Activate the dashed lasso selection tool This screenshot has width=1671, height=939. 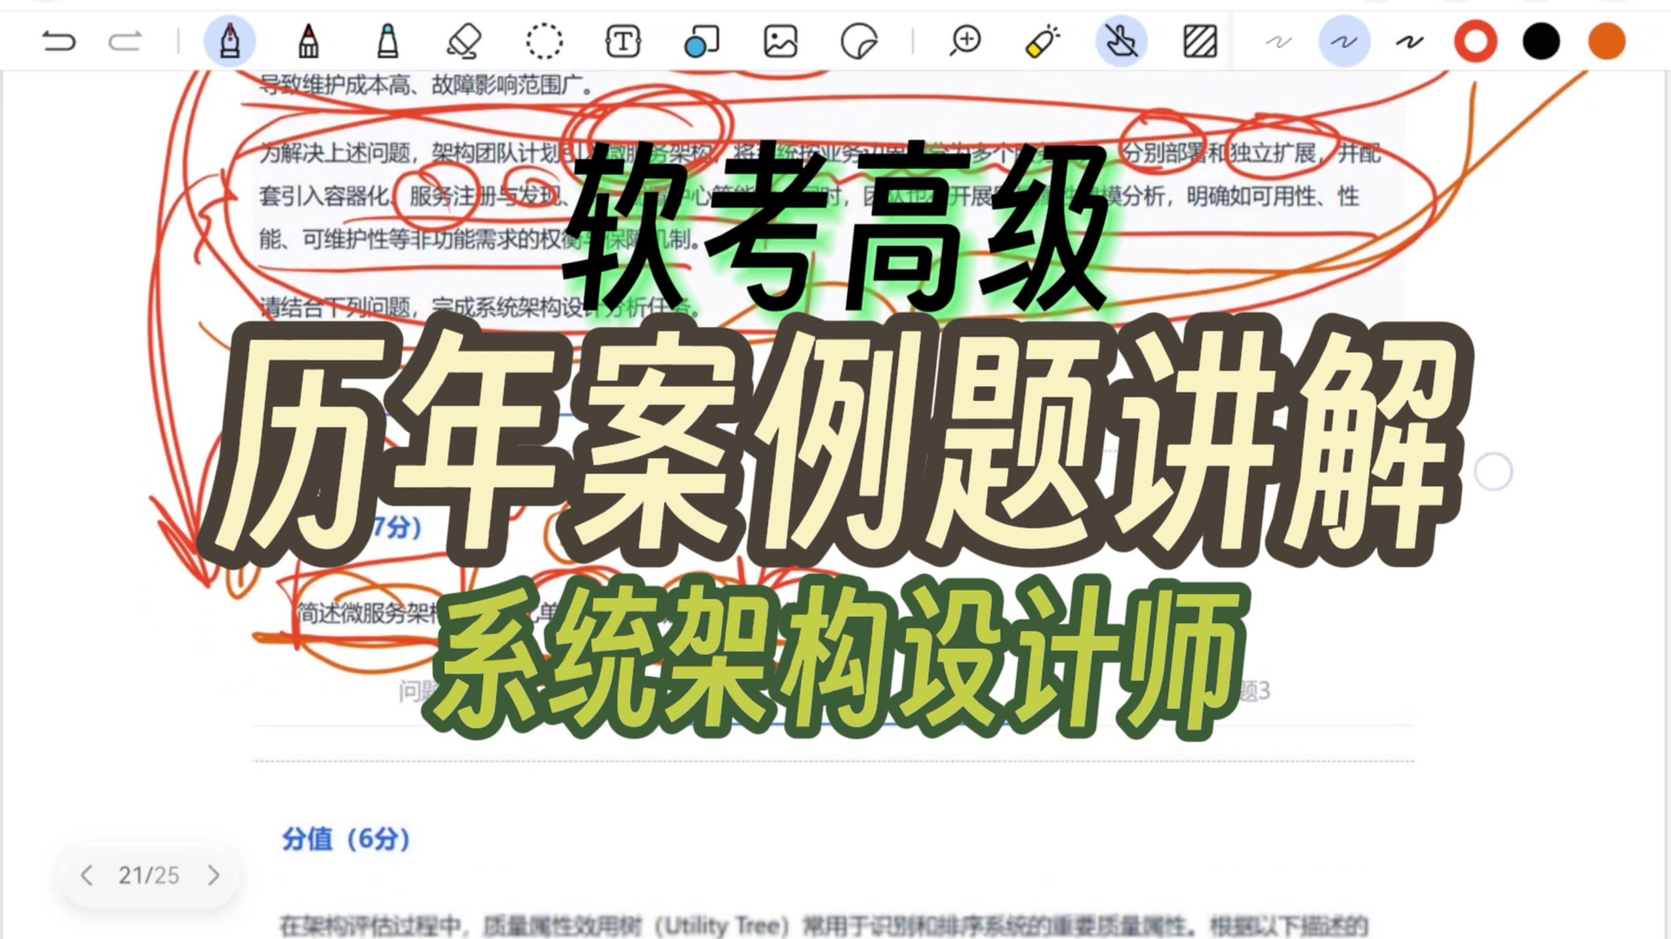[544, 41]
